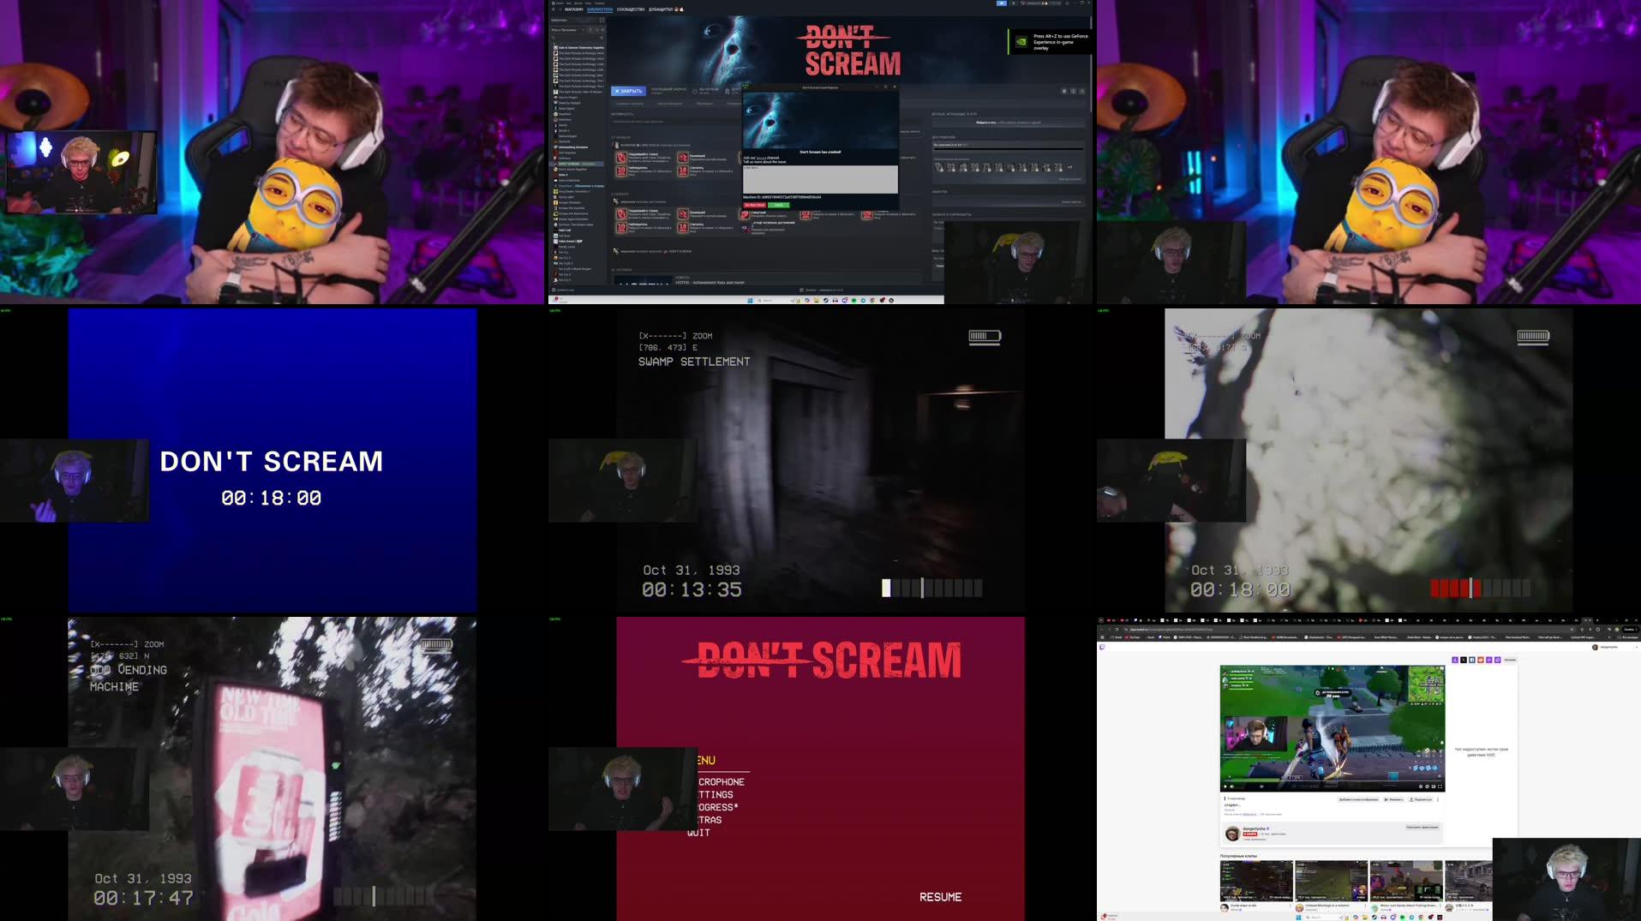The width and height of the screenshot is (1641, 921).
Task: Share the clip to Facebook
Action: point(1472,660)
